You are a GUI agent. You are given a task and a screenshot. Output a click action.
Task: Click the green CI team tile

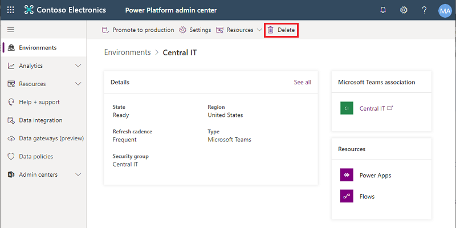pyautogui.click(x=347, y=108)
